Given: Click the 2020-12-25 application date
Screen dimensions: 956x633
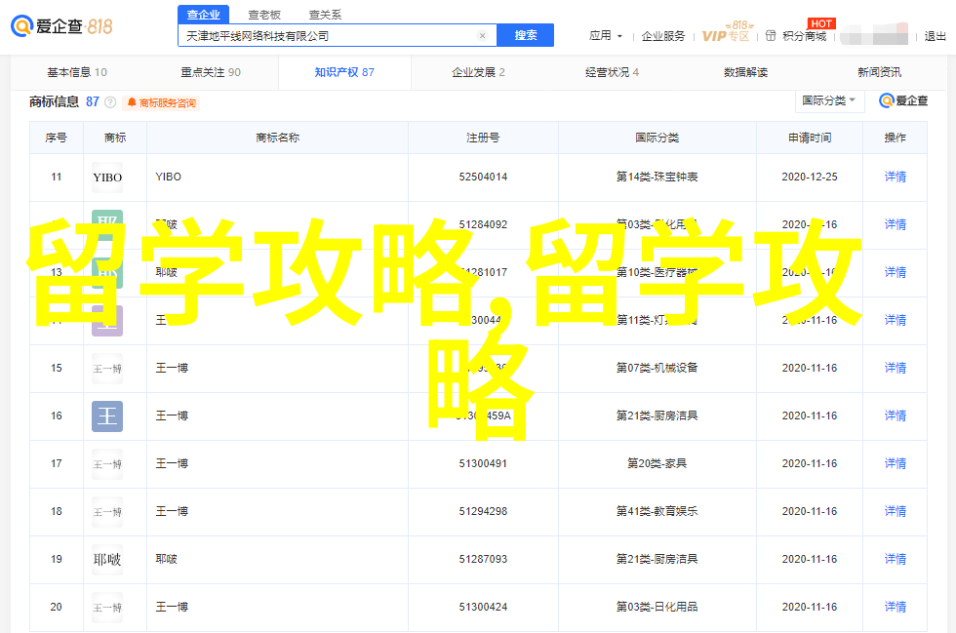Looking at the screenshot, I should point(809,177).
